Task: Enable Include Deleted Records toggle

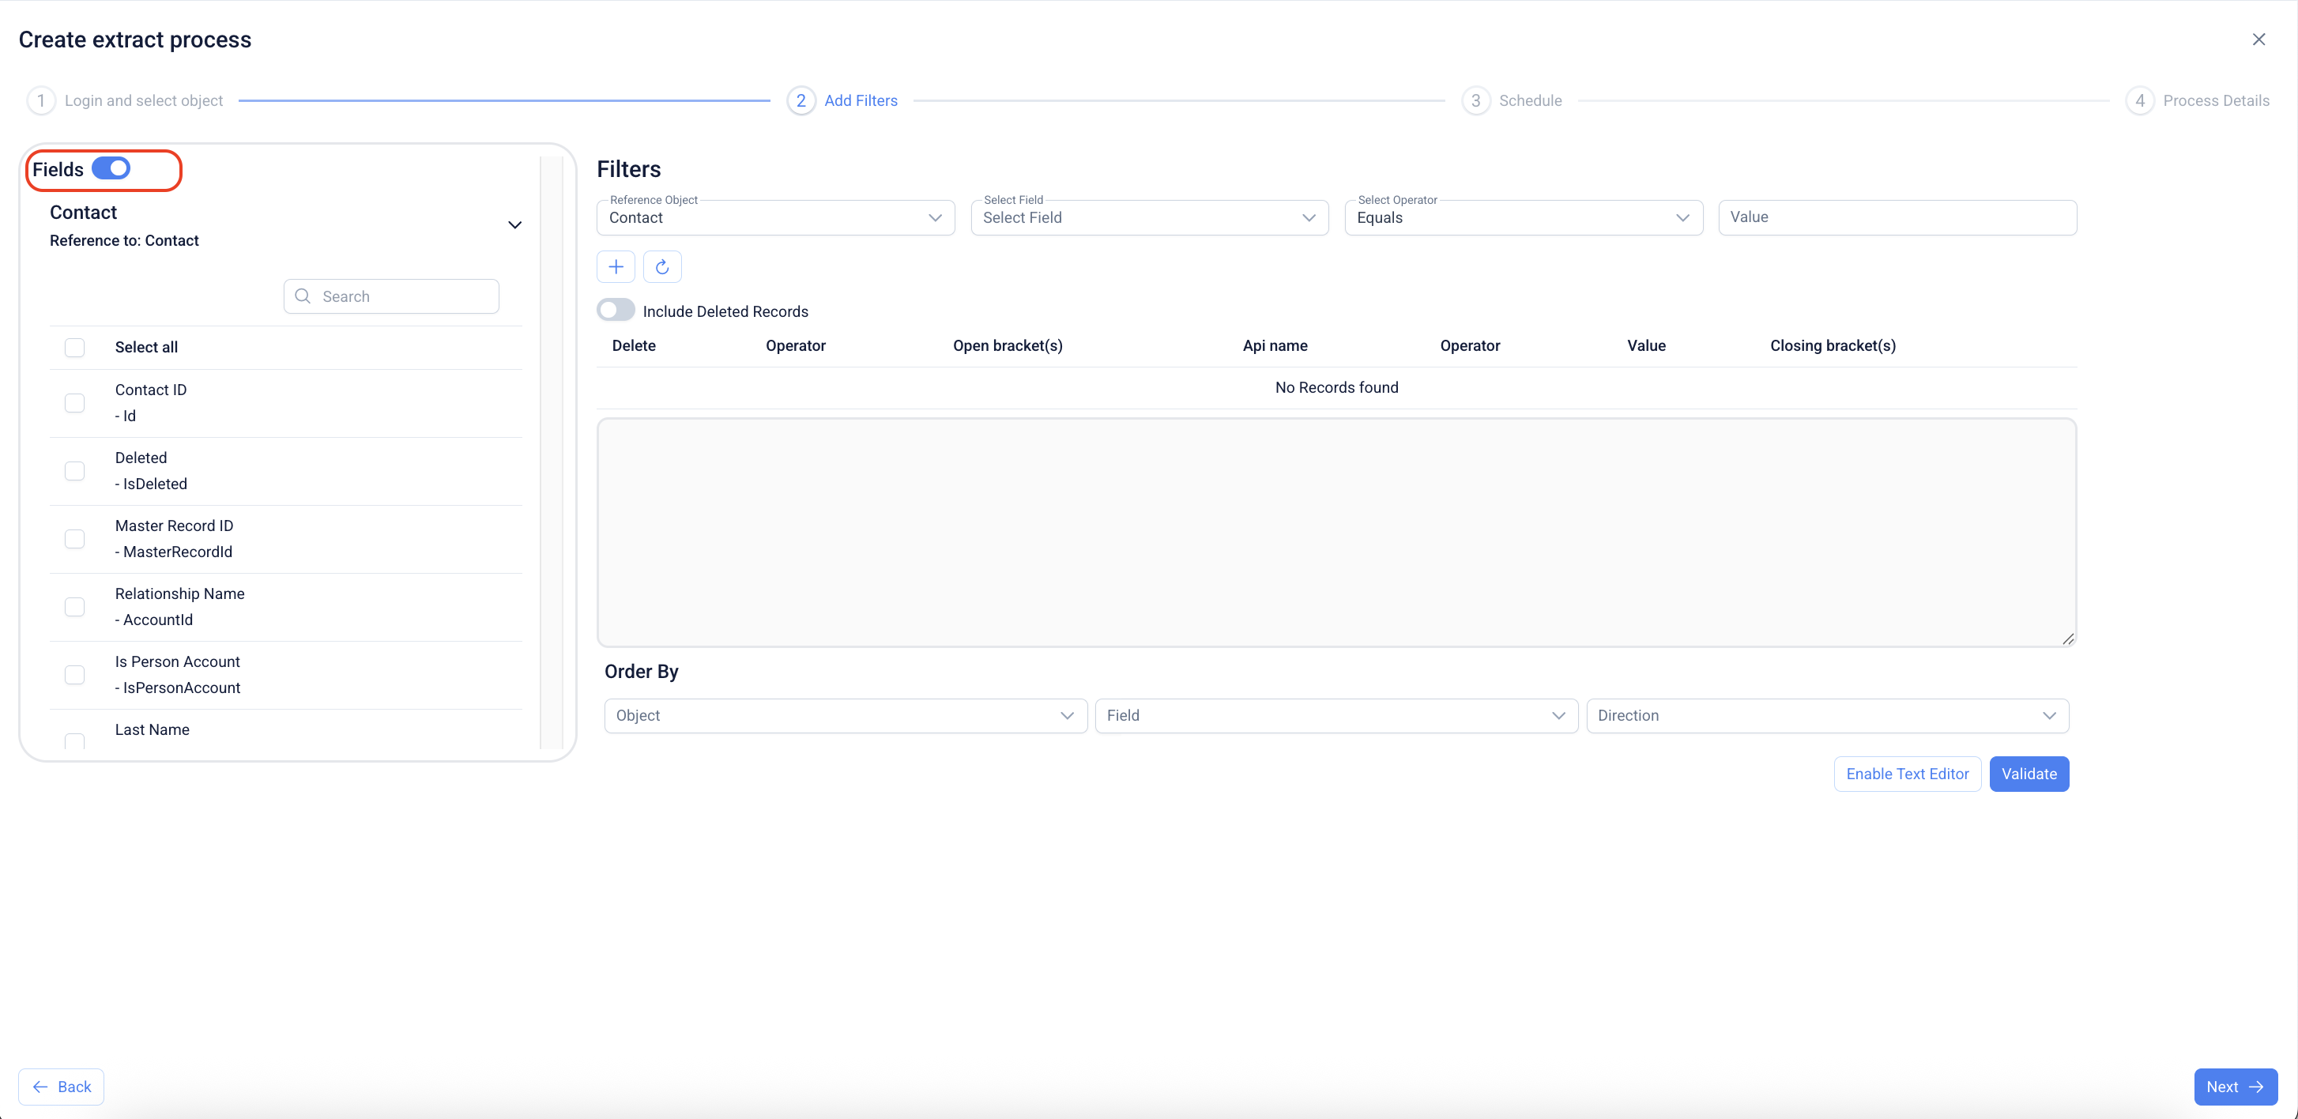Action: [616, 311]
